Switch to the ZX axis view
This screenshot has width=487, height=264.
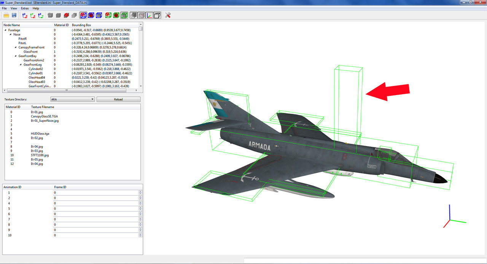(x=25, y=16)
